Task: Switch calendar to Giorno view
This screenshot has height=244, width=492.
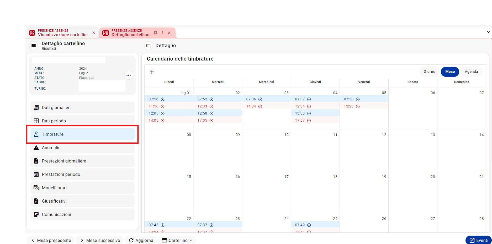Action: click(429, 72)
